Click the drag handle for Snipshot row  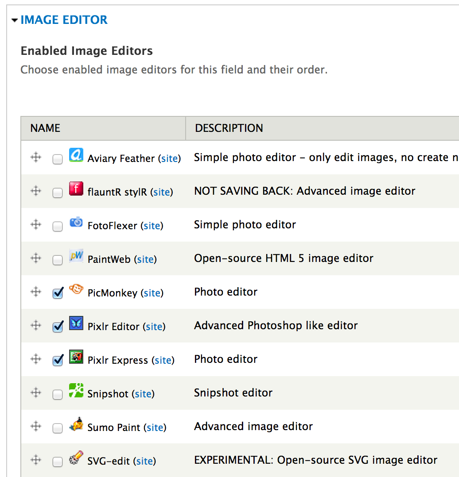point(36,393)
